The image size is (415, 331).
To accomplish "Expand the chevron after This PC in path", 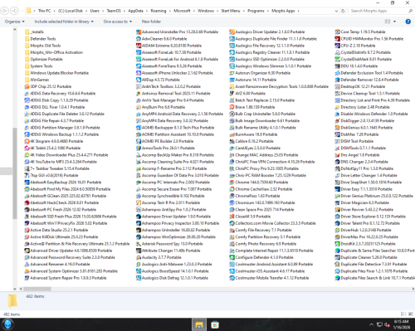I will click(54, 11).
